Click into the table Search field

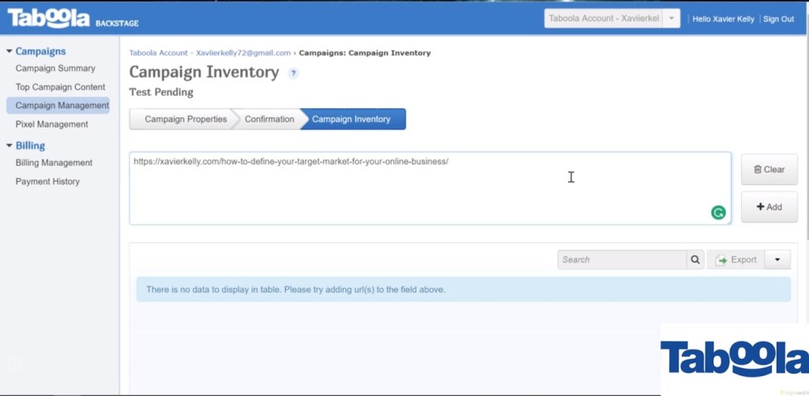pos(622,259)
